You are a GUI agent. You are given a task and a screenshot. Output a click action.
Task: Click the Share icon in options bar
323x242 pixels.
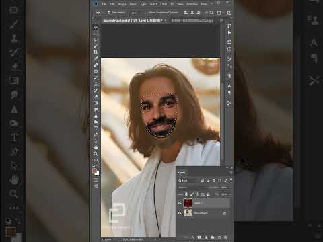(229, 13)
